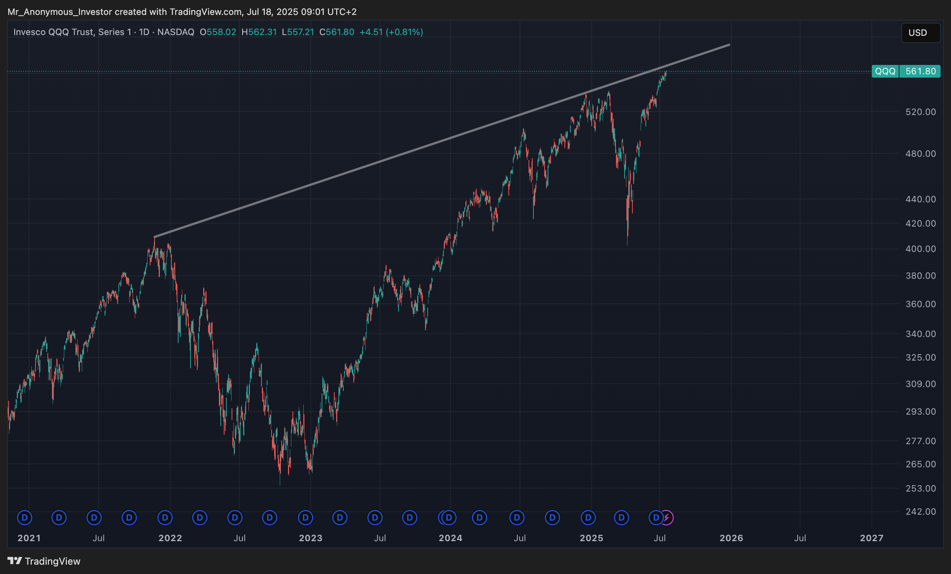Image resolution: width=951 pixels, height=574 pixels.
Task: Click the 420.00 price axis label
Action: (x=921, y=223)
